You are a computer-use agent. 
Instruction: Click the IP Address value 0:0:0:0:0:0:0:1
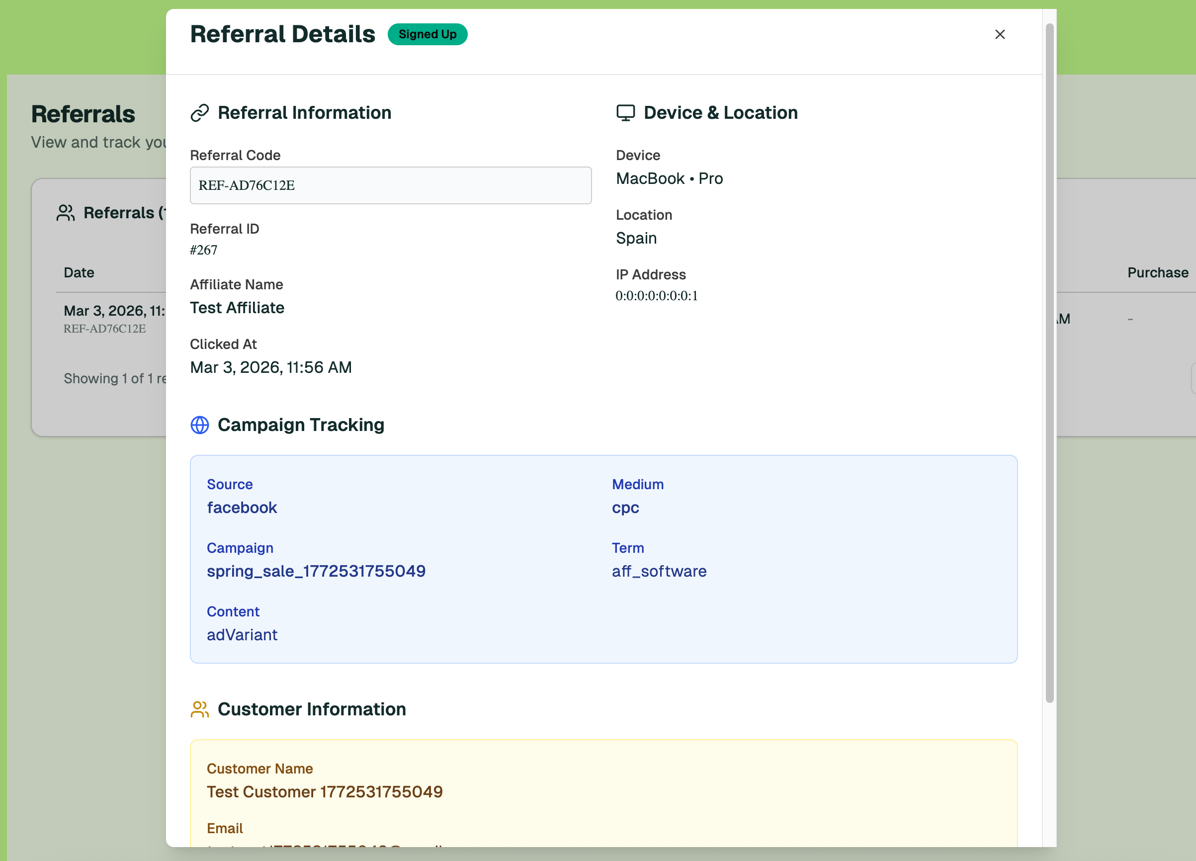tap(656, 296)
